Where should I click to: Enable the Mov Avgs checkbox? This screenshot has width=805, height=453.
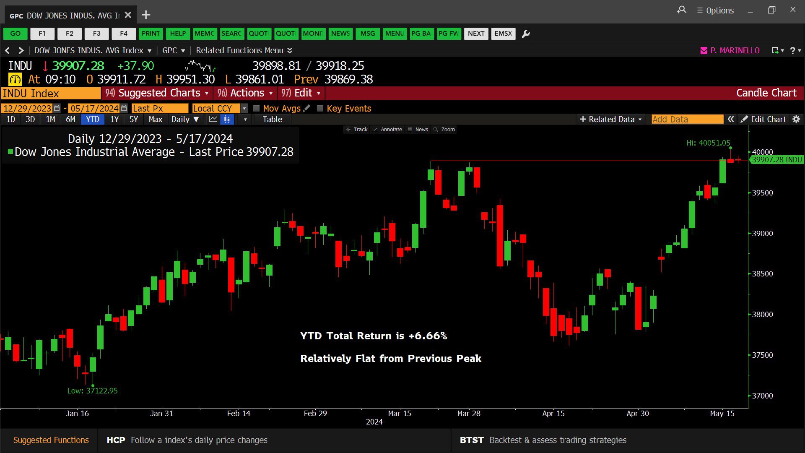pyautogui.click(x=257, y=108)
